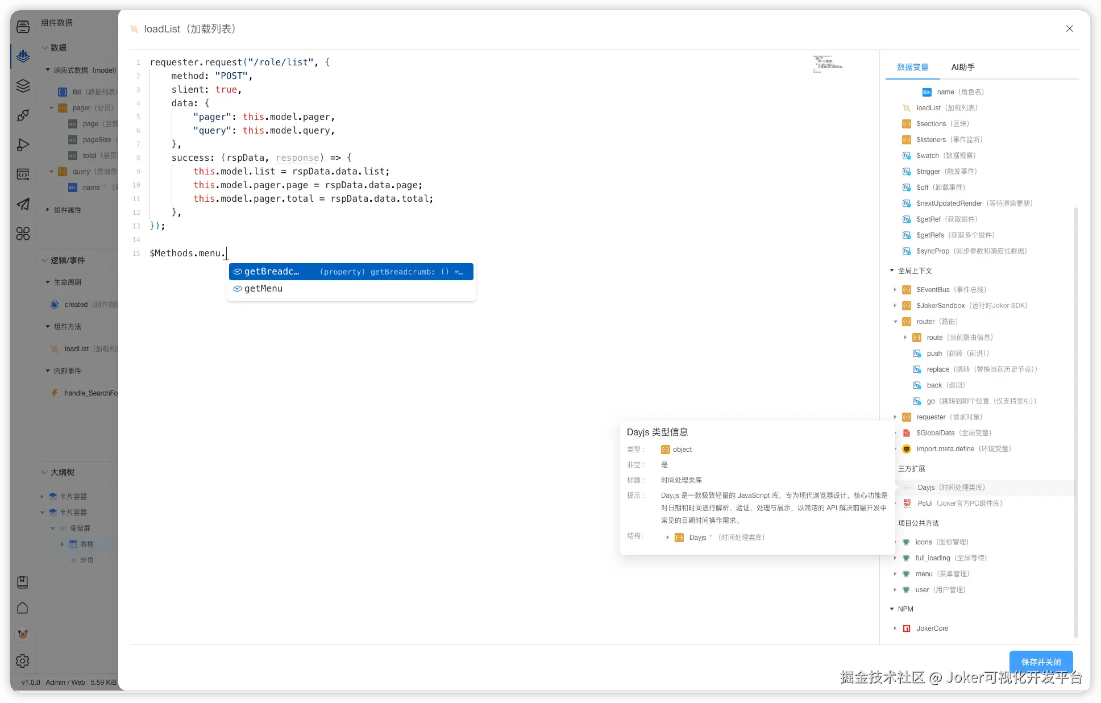The height and width of the screenshot is (703, 1101).
Task: Select the 数据变量 tab
Action: click(912, 67)
